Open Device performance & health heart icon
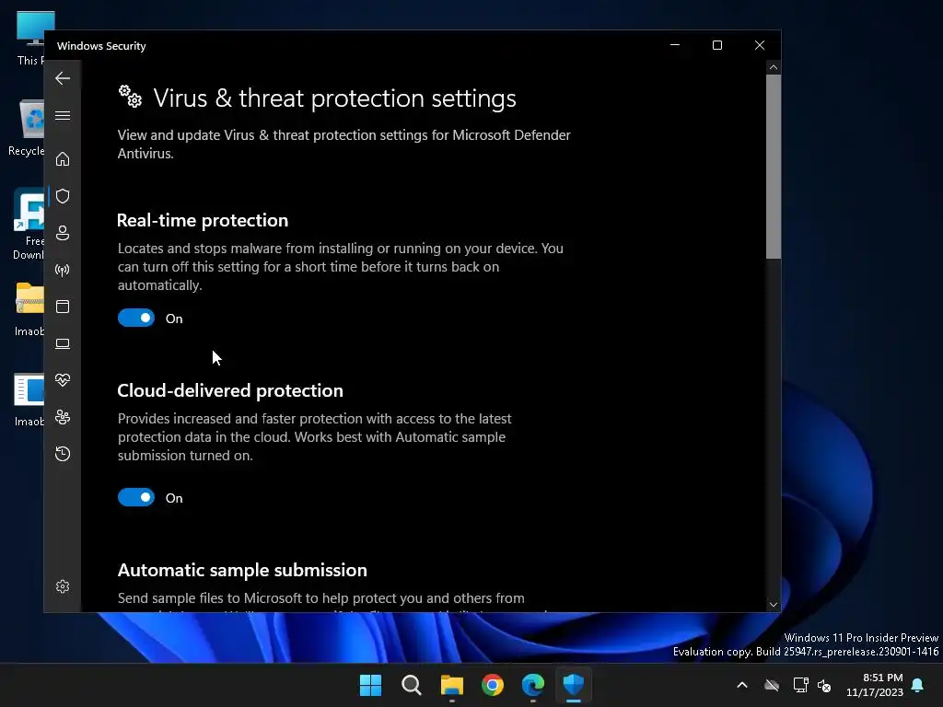This screenshot has width=943, height=707. [63, 380]
